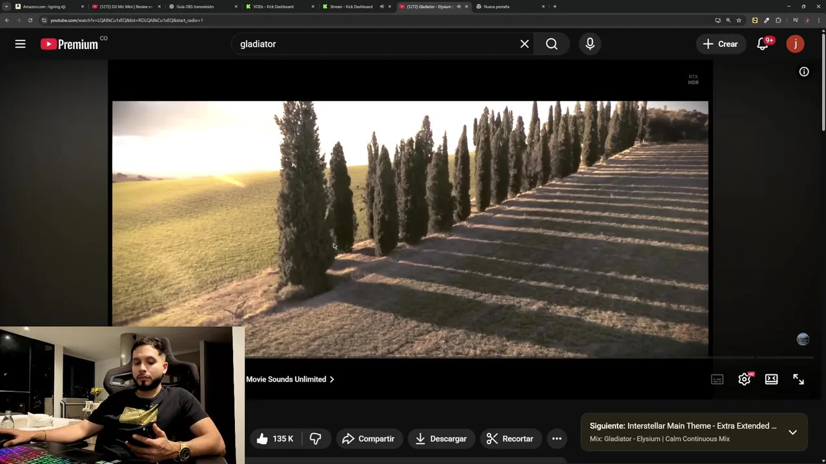The width and height of the screenshot is (826, 464).
Task: Close the Guía OBS transmisión tab
Action: tap(236, 6)
